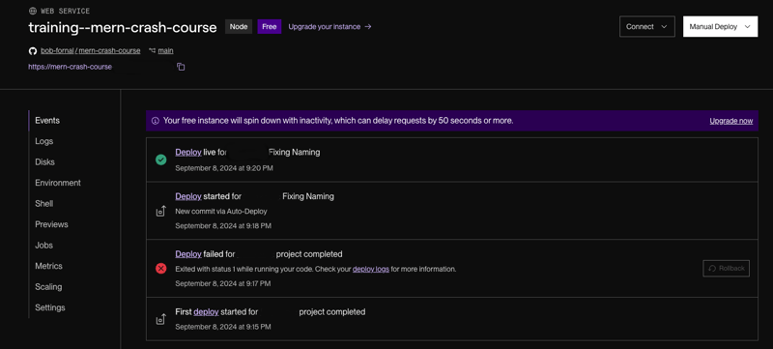Click the globe icon next to Web Service
The image size is (773, 349).
coord(33,11)
